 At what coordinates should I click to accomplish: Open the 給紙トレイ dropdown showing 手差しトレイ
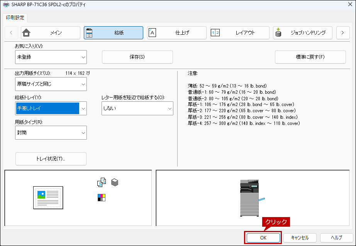click(x=51, y=108)
